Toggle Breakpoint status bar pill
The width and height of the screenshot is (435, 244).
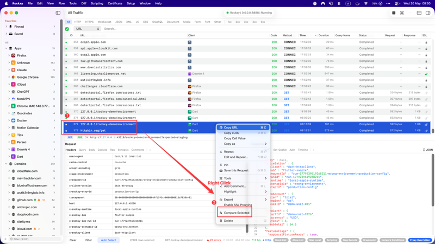(x=369, y=240)
